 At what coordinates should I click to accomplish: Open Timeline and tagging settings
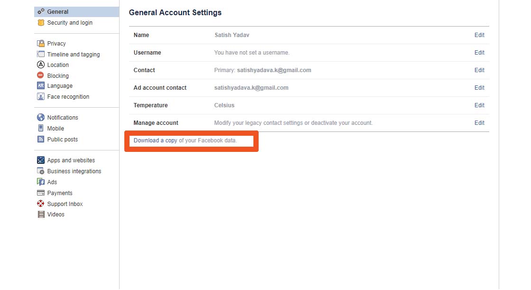tap(73, 55)
